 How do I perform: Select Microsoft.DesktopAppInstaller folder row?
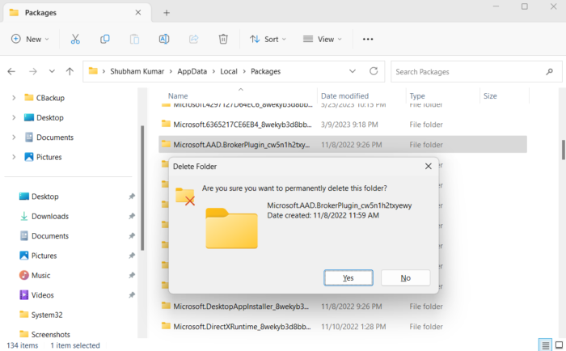coord(343,307)
